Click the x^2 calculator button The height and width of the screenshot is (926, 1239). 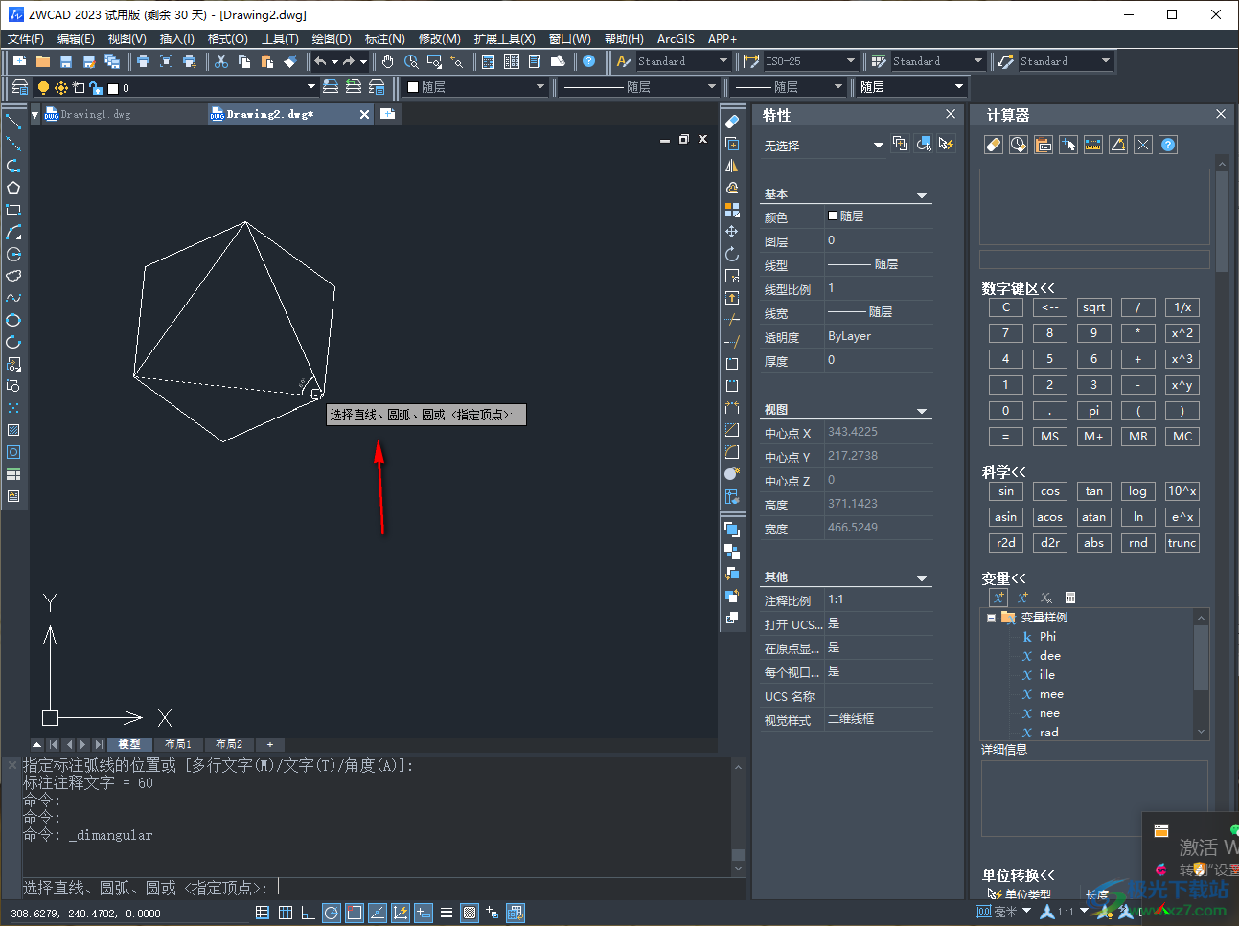point(1182,333)
